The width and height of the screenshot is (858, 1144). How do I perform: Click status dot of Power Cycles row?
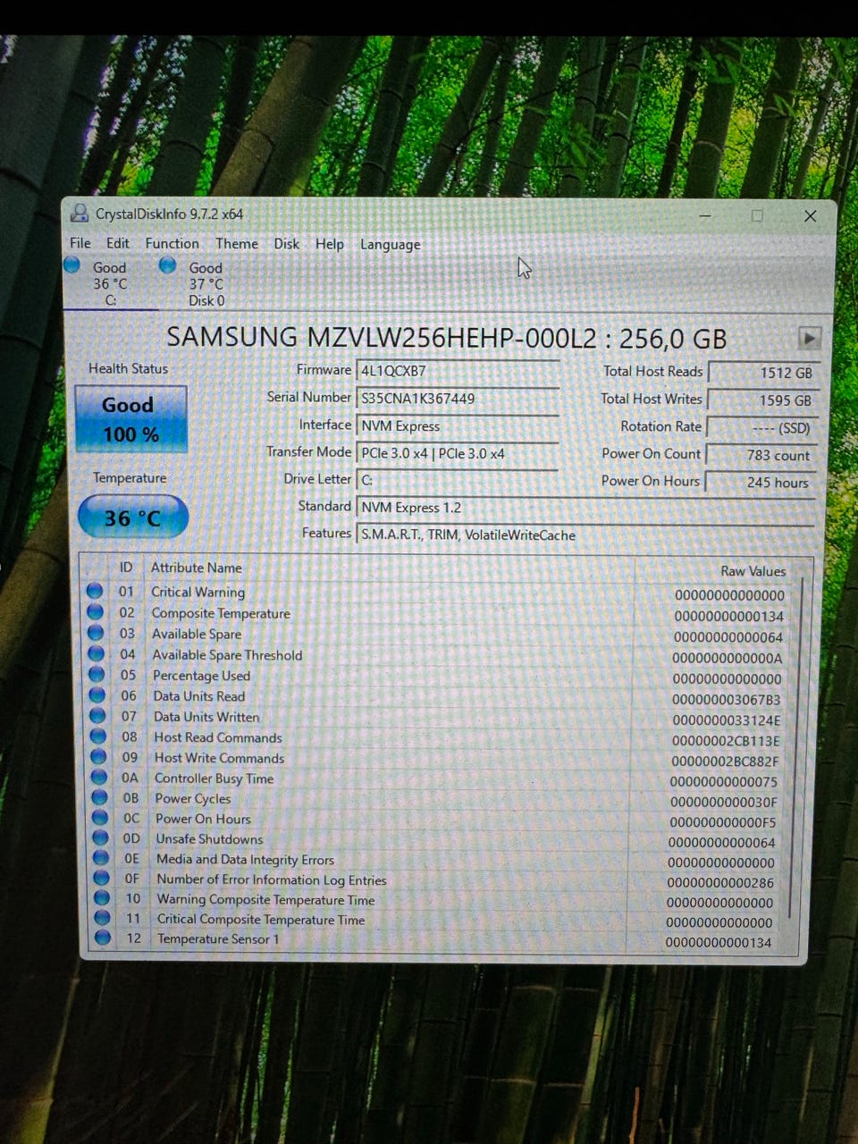point(100,798)
